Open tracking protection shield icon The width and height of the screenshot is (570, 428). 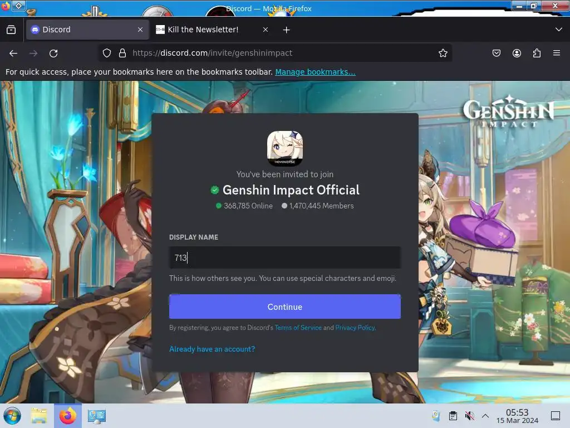106,53
